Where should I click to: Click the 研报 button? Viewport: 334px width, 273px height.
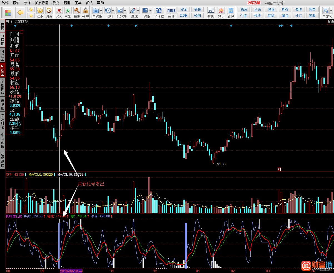tap(198, 9)
